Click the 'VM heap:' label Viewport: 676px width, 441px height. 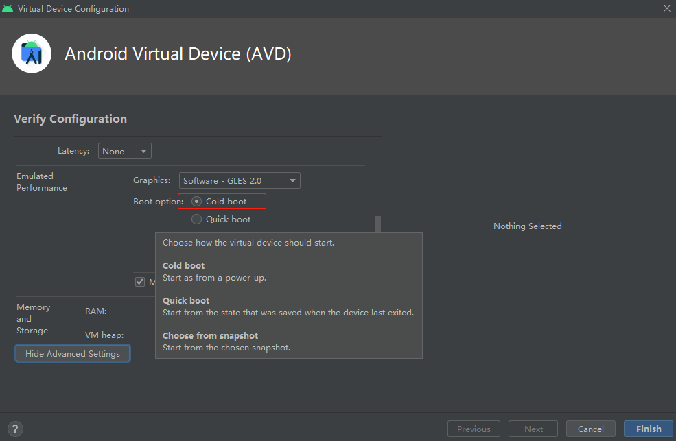click(x=104, y=335)
